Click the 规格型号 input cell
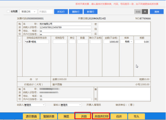Image resolution: width=166 pixels, height=120 pixels. point(60,42)
